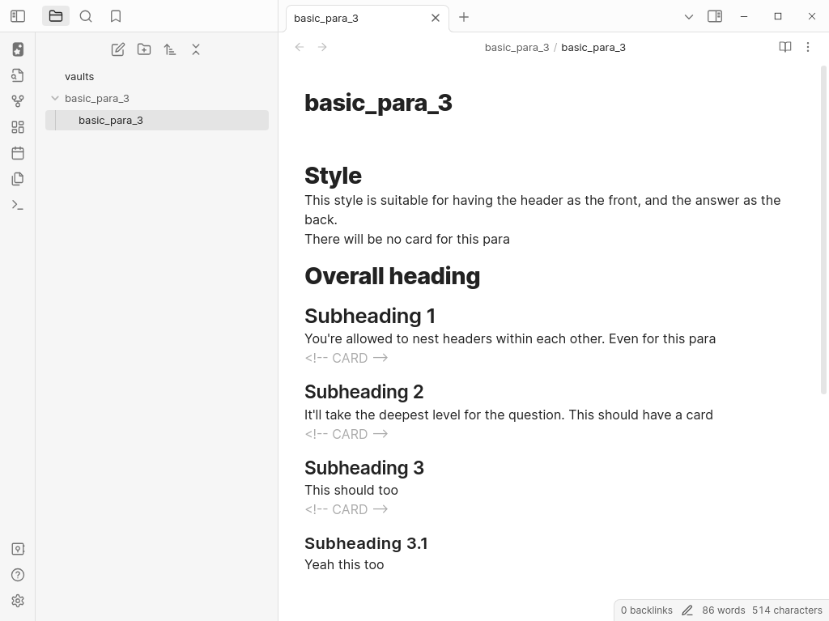Image resolution: width=829 pixels, height=621 pixels.
Task: Open the tab list dropdown
Action: [689, 16]
